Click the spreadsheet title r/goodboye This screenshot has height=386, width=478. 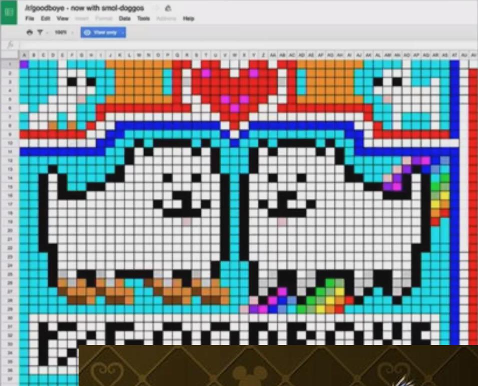(84, 8)
